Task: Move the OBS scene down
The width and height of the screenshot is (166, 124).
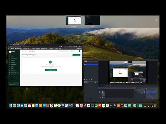Action: (x=92, y=79)
